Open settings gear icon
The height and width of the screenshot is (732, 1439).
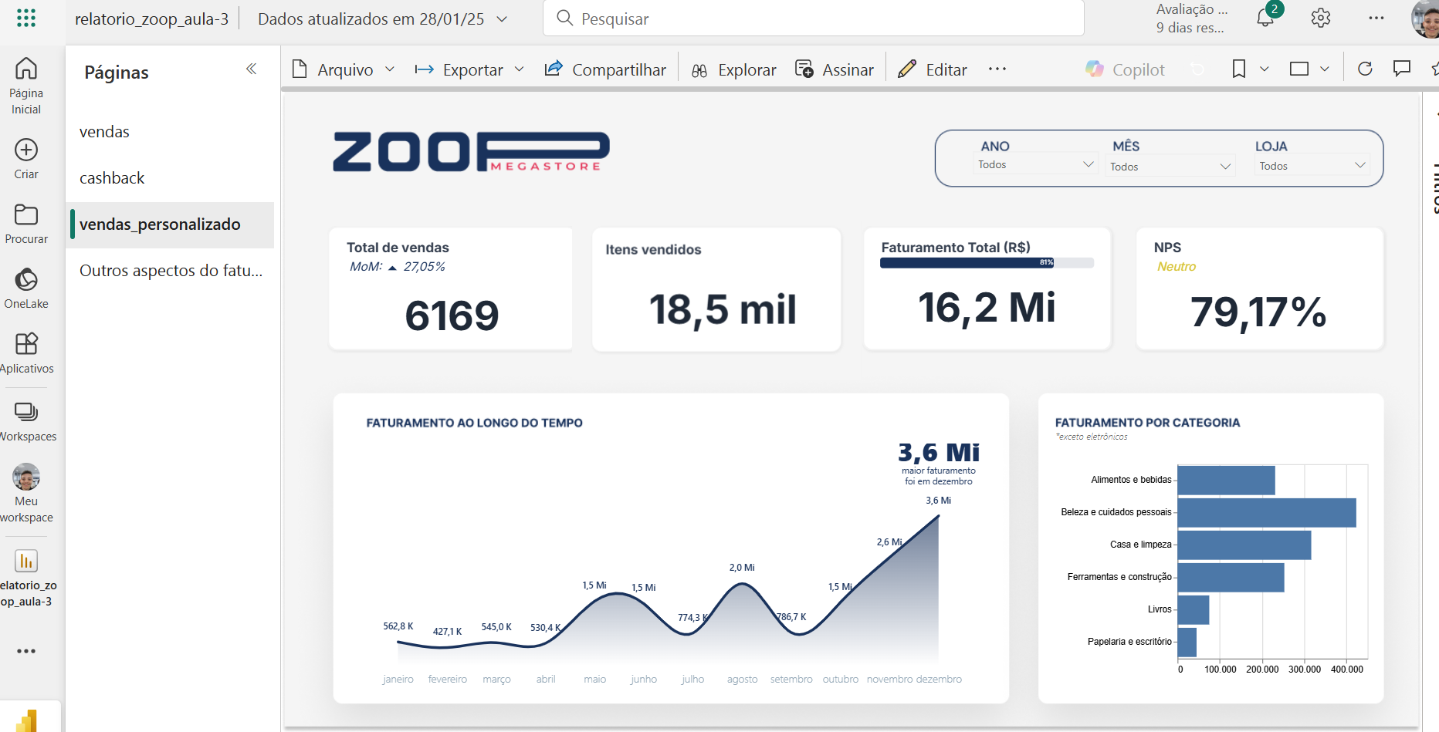[x=1321, y=18]
